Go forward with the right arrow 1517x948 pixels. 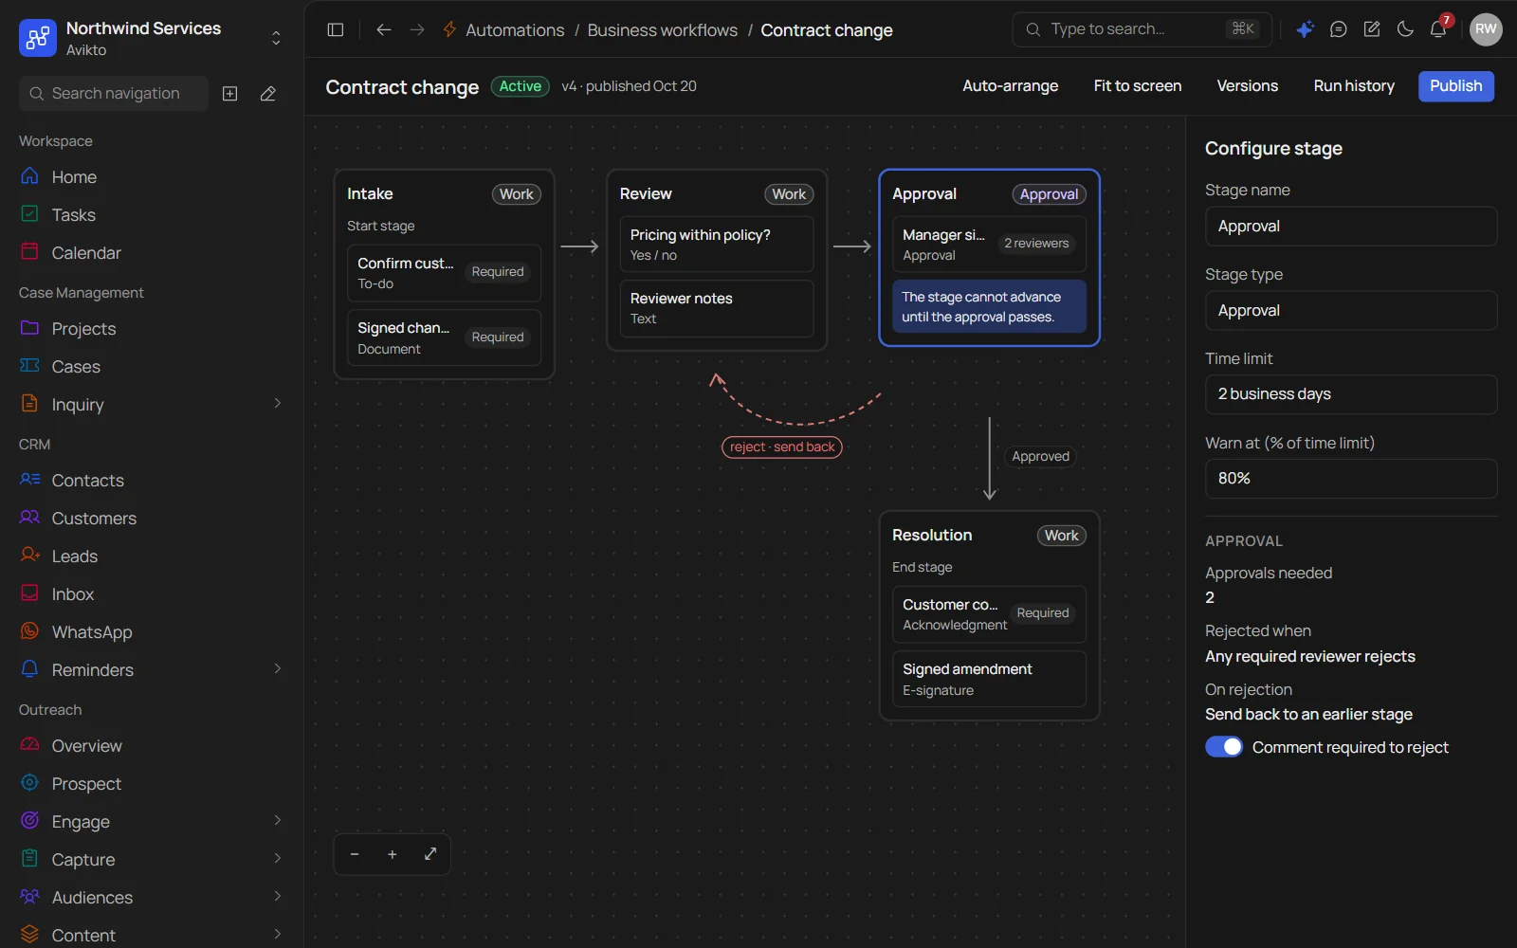417,29
